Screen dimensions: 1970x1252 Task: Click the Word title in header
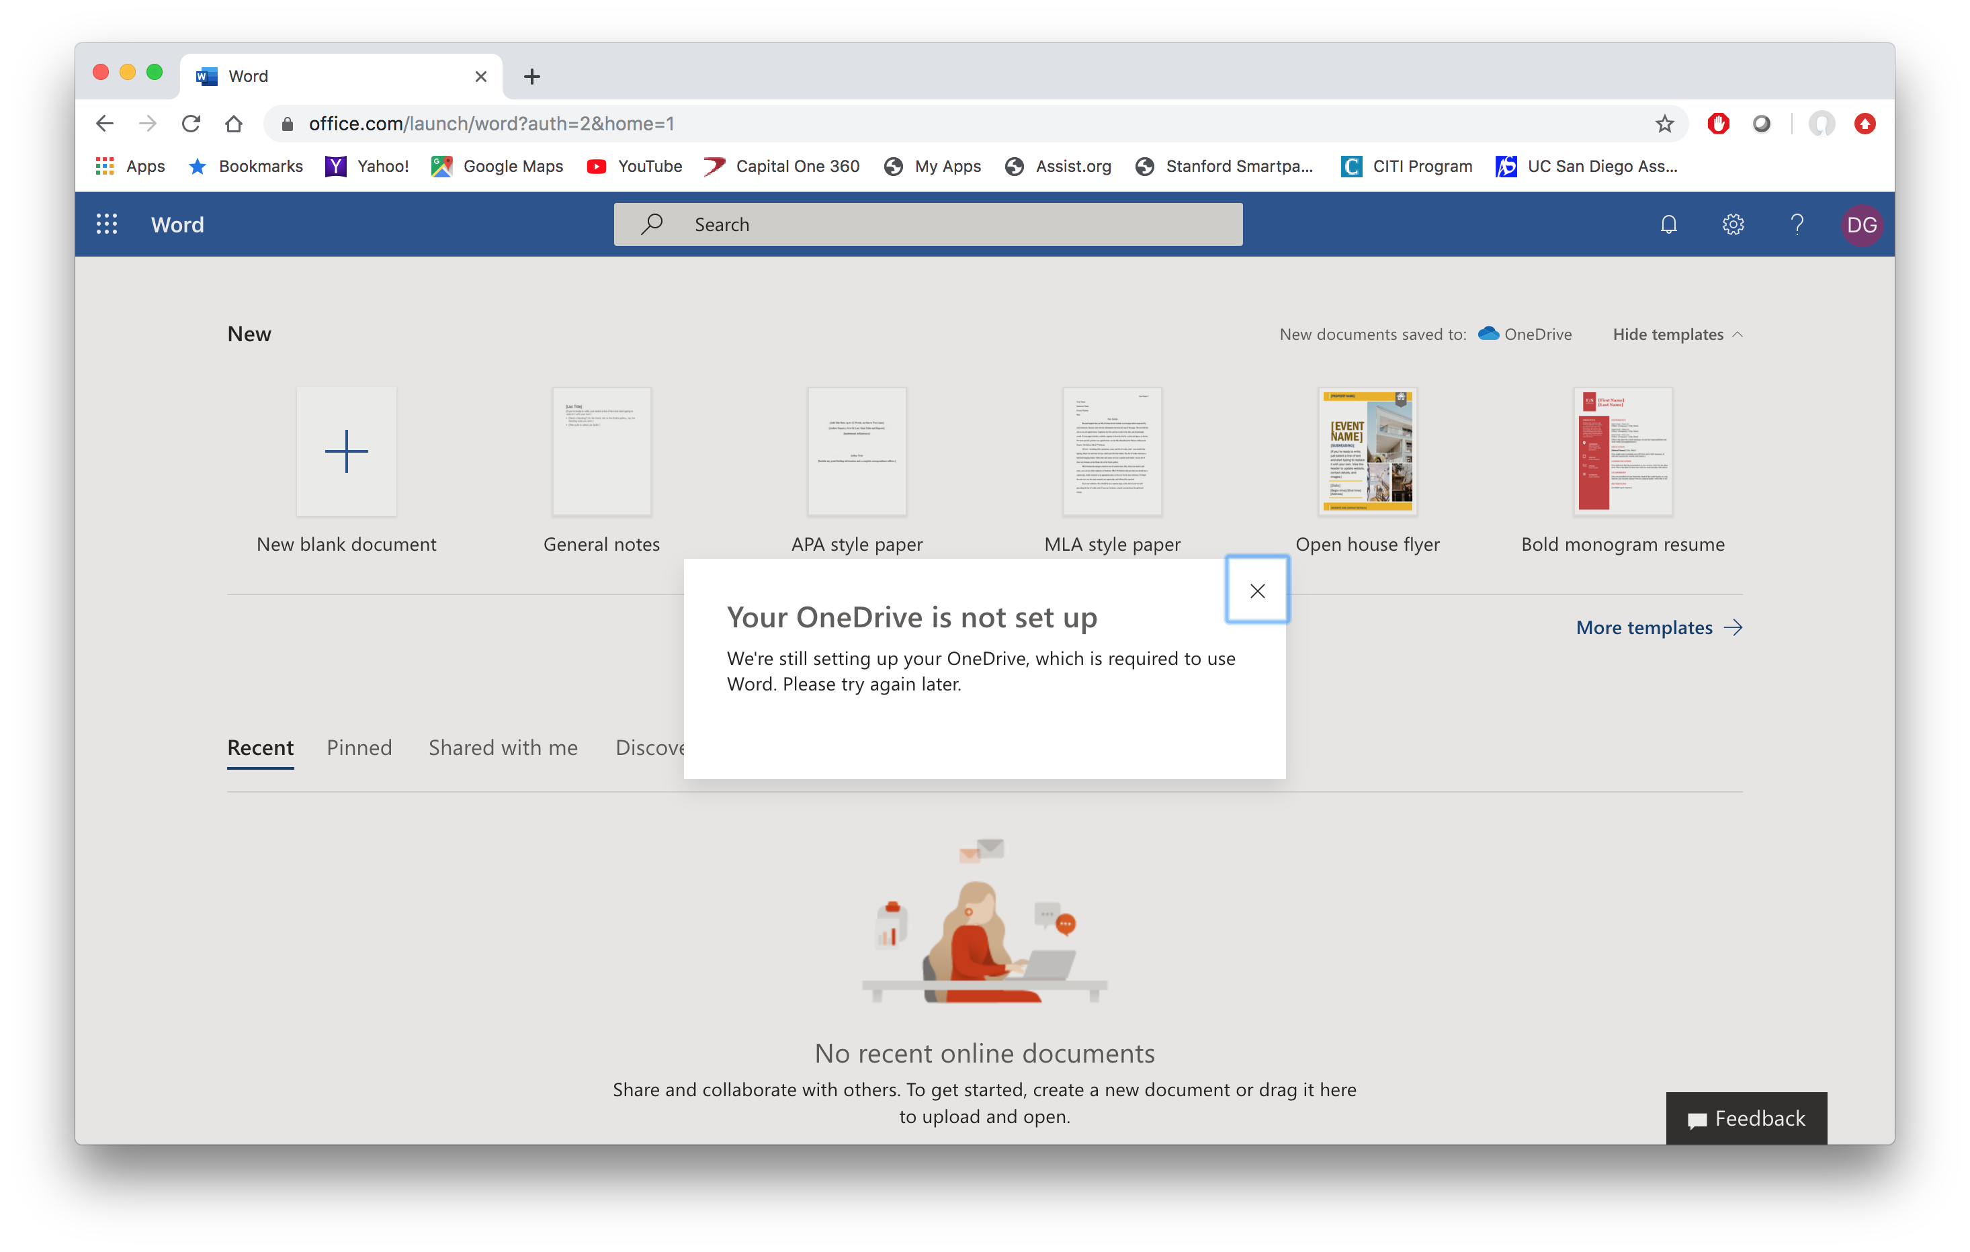click(177, 224)
